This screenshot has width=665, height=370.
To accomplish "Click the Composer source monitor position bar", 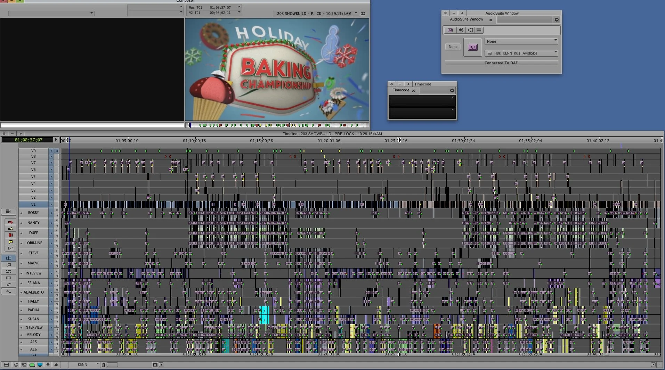I will coord(92,125).
